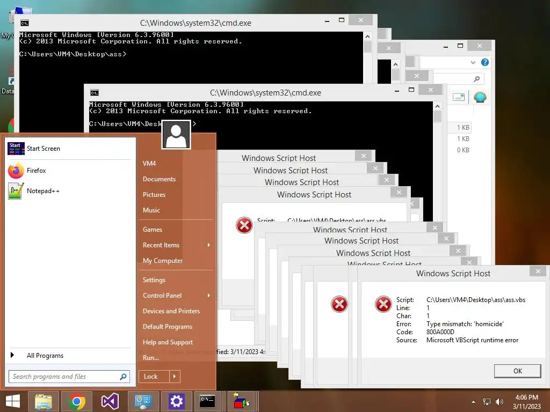The height and width of the screenshot is (412, 550).
Task: Open Help and Support
Action: 168,342
